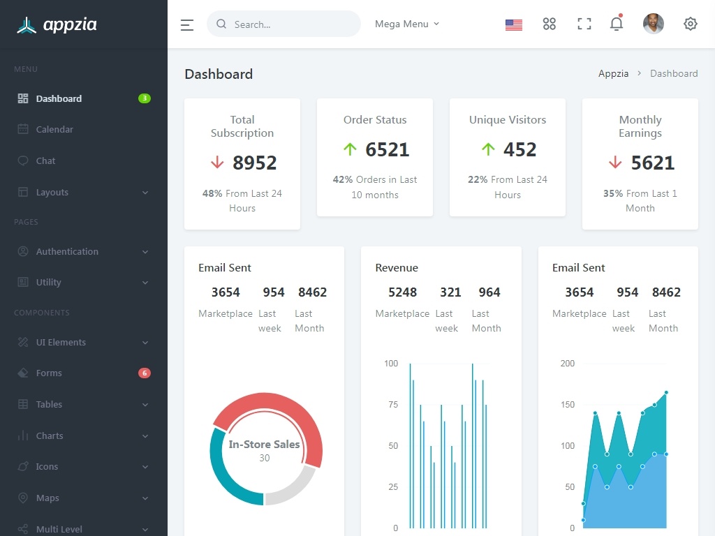The height and width of the screenshot is (536, 715).
Task: Expand the UI Elements submenu chevron
Action: (145, 343)
